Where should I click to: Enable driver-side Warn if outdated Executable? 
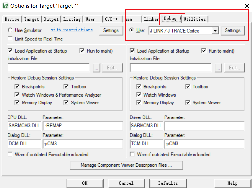click(x=132, y=154)
